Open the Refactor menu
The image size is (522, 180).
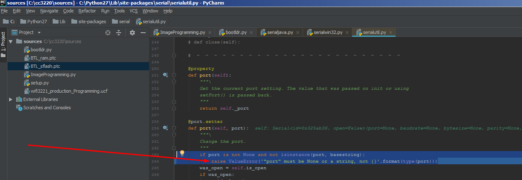(87, 11)
